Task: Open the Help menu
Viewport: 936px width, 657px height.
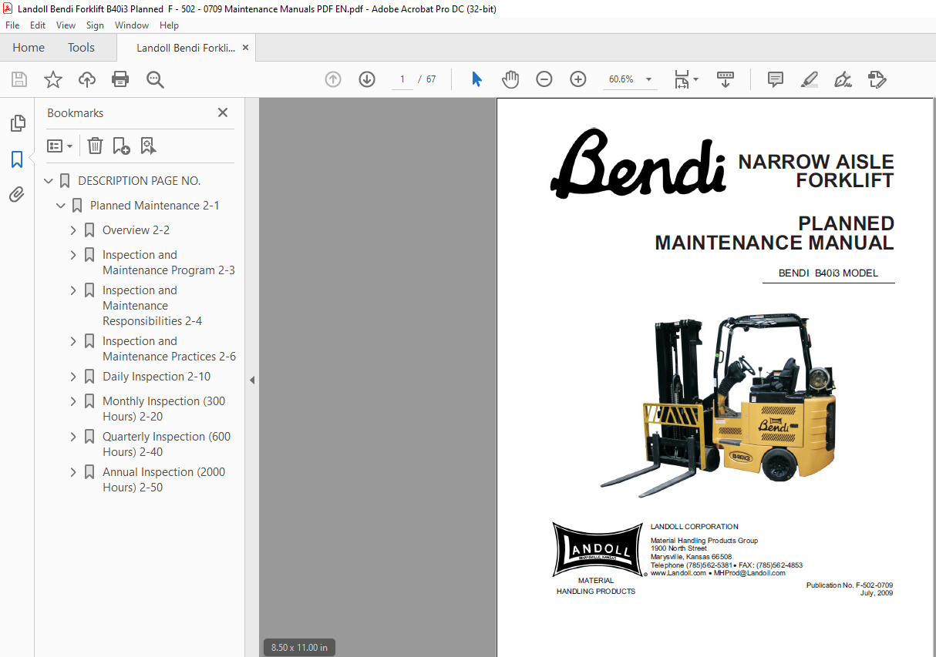Action: pos(169,25)
